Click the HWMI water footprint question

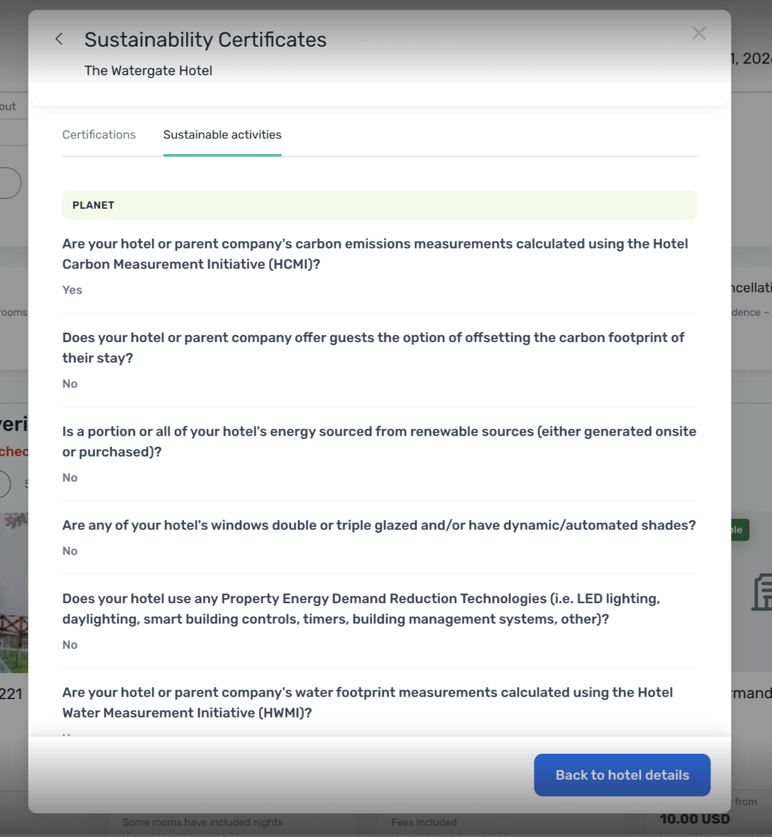click(367, 702)
